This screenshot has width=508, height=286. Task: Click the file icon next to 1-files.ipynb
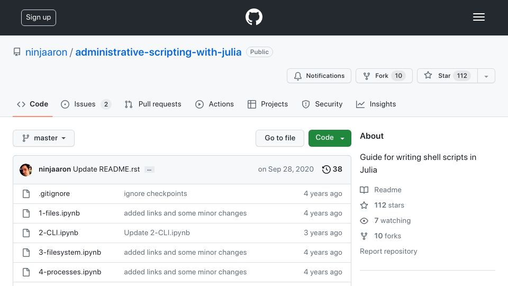pyautogui.click(x=26, y=213)
